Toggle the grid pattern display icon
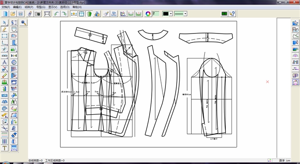The height and width of the screenshot is (164, 300). (81, 14)
